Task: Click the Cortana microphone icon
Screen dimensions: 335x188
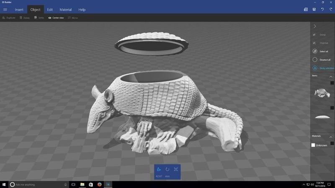Action: (65, 185)
